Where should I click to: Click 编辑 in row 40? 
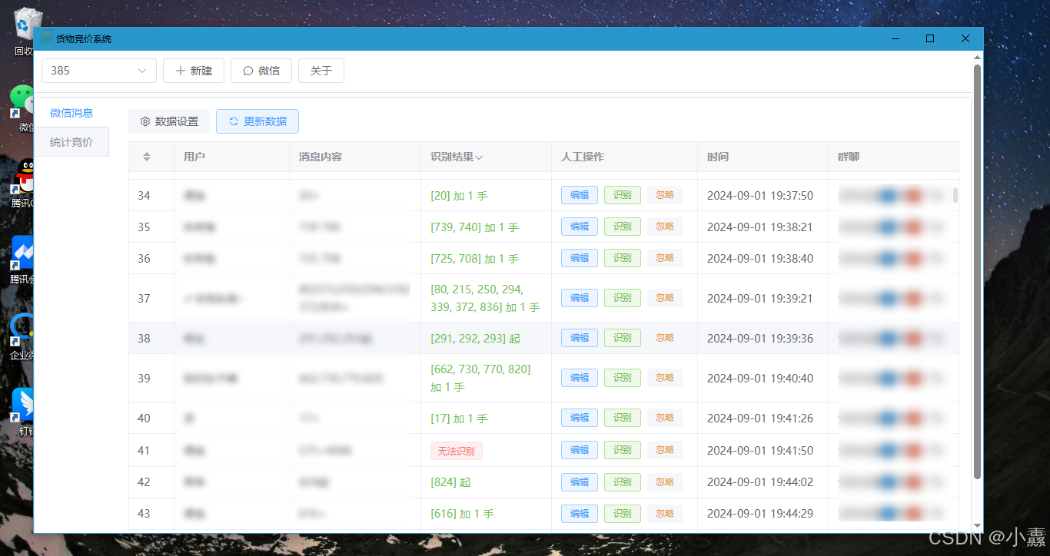pos(580,418)
